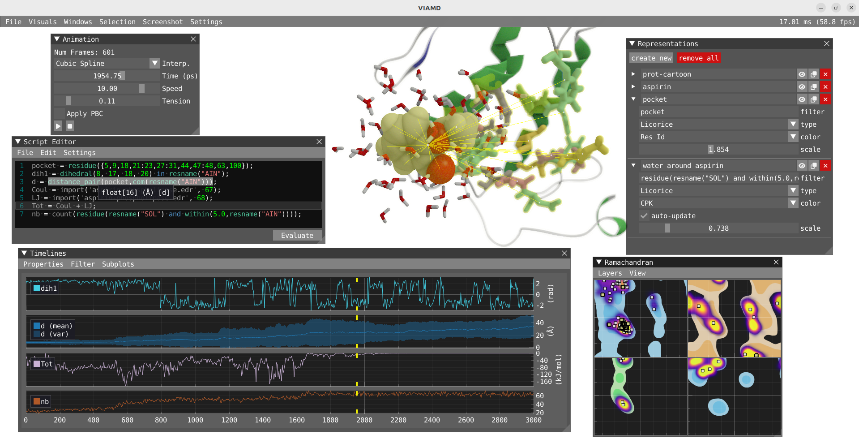Enable the Apply PBC checkbox
Image resolution: width=859 pixels, height=439 pixels.
coord(60,114)
